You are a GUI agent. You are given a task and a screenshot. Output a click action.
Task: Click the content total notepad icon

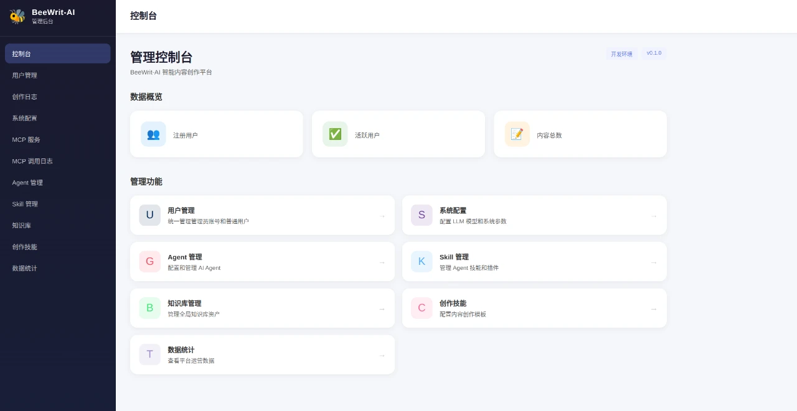click(x=517, y=134)
